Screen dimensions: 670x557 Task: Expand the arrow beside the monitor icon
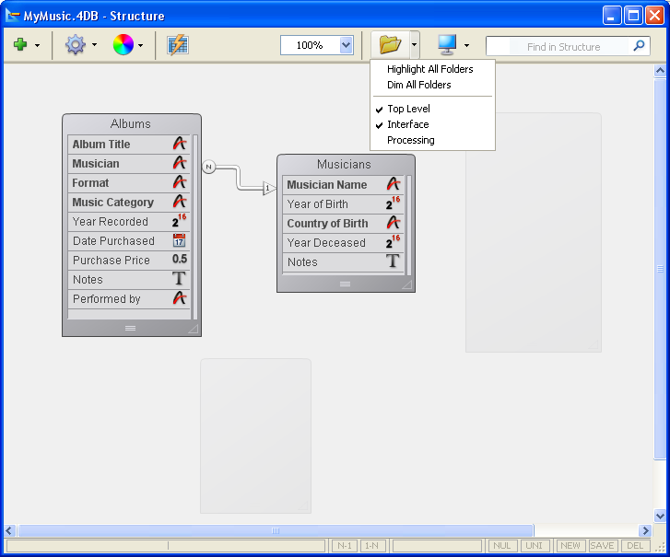[466, 45]
